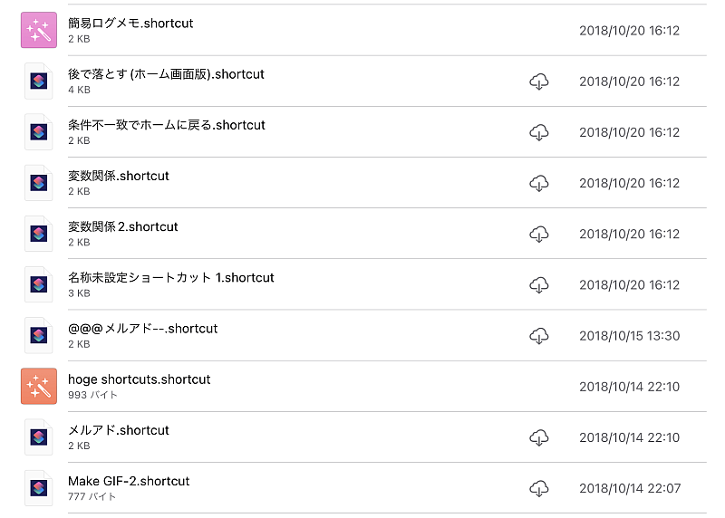Click cloud download icon for @@@メルアド--.shortcut
Image resolution: width=725 pixels, height=518 pixels.
538,335
